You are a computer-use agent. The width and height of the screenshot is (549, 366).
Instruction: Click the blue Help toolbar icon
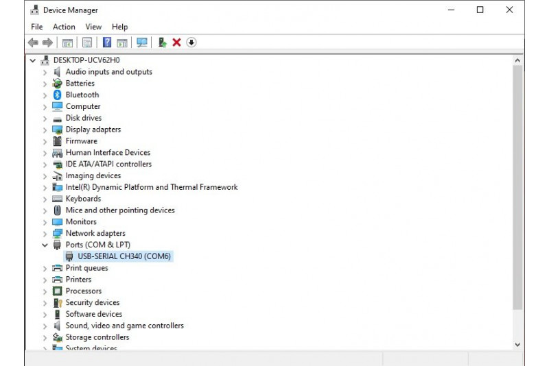coord(107,42)
